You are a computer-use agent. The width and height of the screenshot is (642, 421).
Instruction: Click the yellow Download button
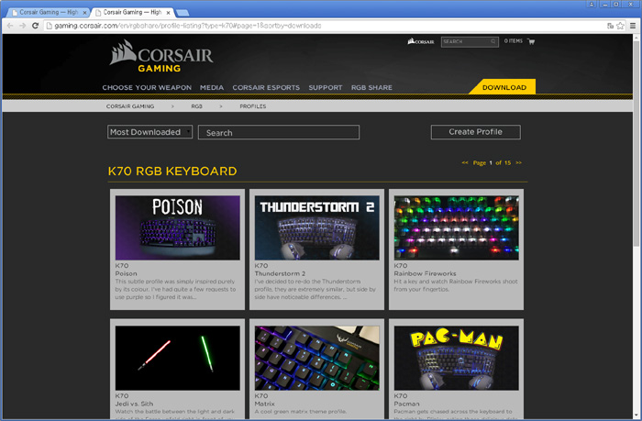pyautogui.click(x=503, y=87)
